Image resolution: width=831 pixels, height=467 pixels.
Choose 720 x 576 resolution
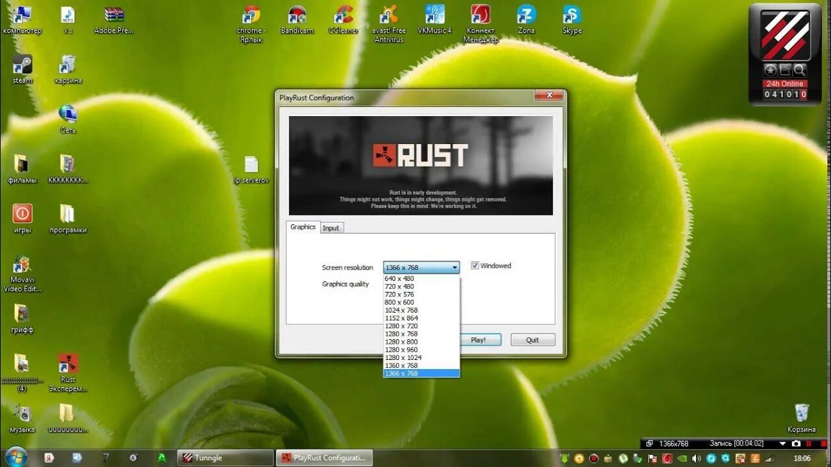click(421, 294)
